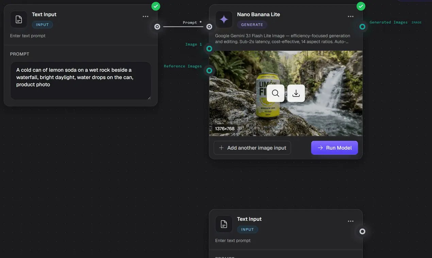
Task: Click the IMAGE type tag beside Generated Images
Action: [x=416, y=22]
